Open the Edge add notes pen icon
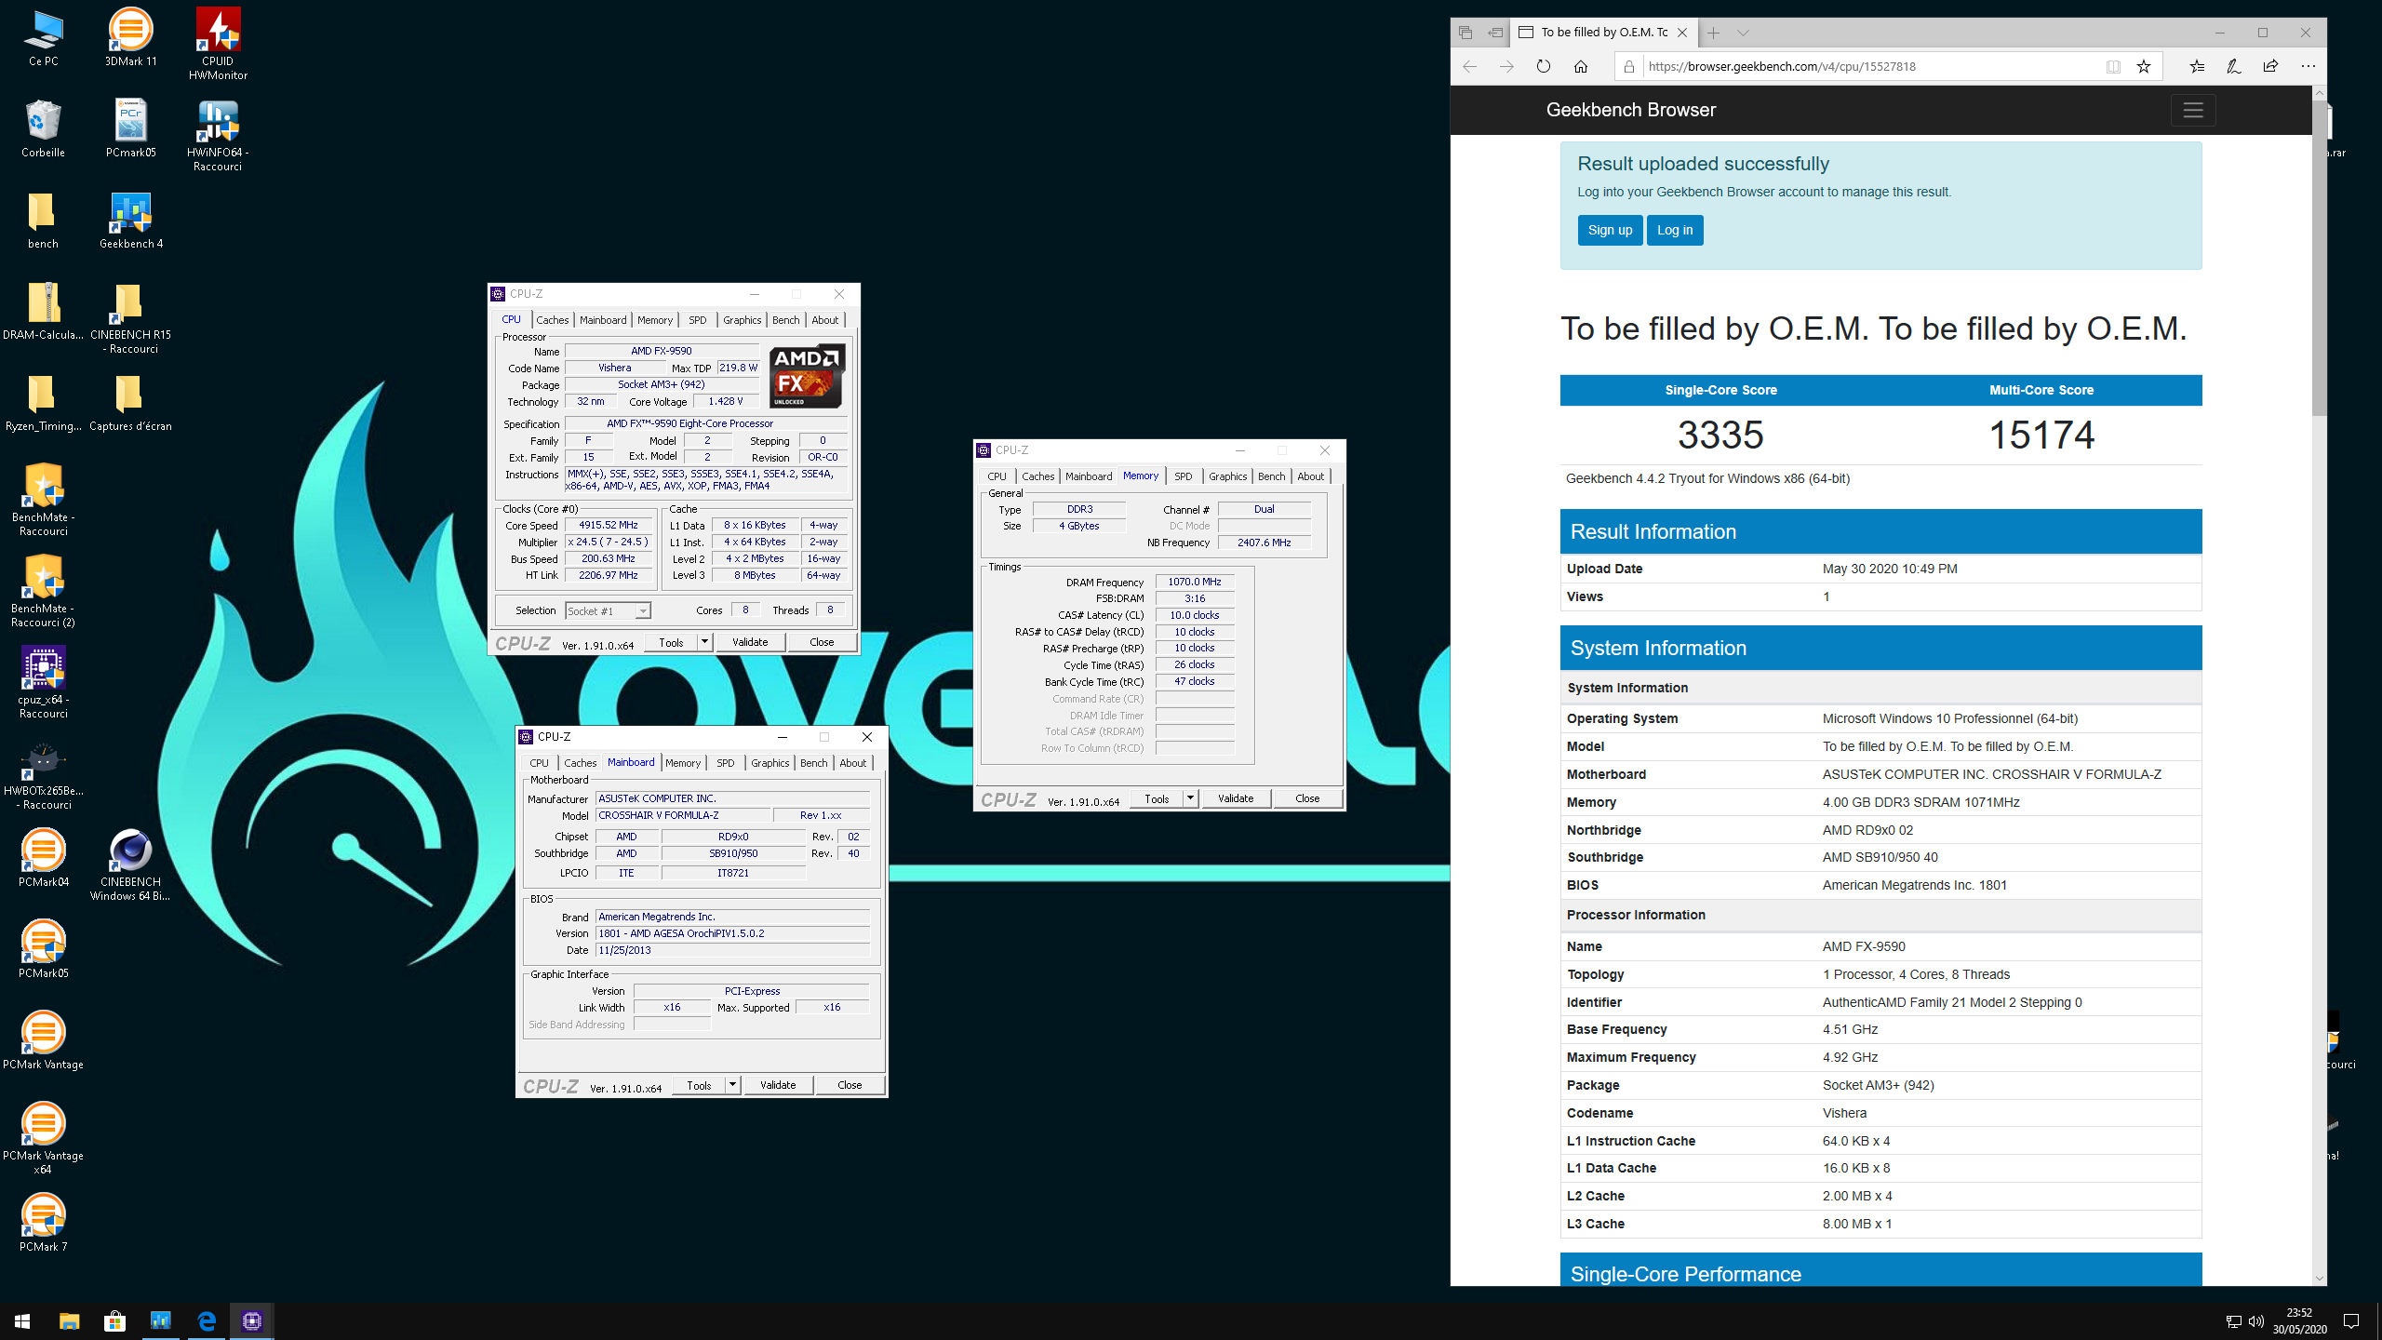 pyautogui.click(x=2233, y=66)
